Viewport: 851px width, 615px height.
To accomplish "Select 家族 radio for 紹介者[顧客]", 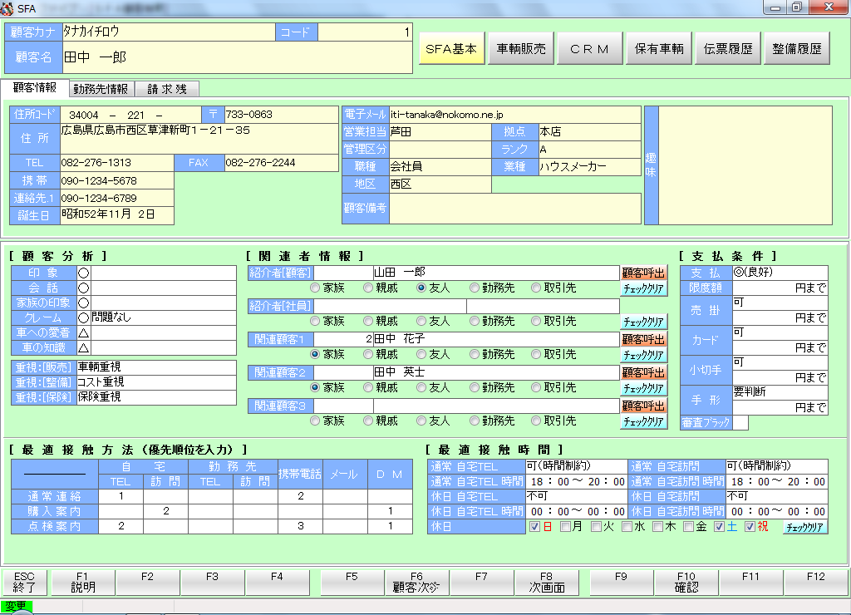I will [315, 288].
